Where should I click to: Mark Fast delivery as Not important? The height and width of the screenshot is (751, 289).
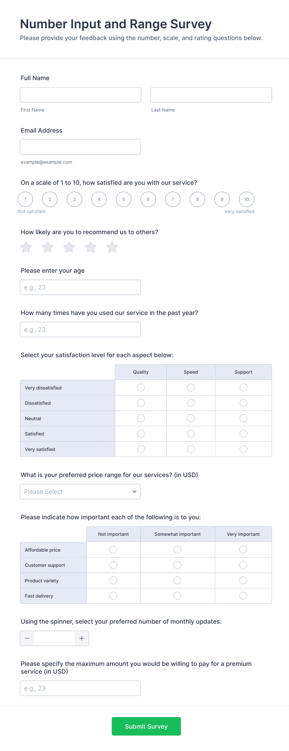[113, 596]
